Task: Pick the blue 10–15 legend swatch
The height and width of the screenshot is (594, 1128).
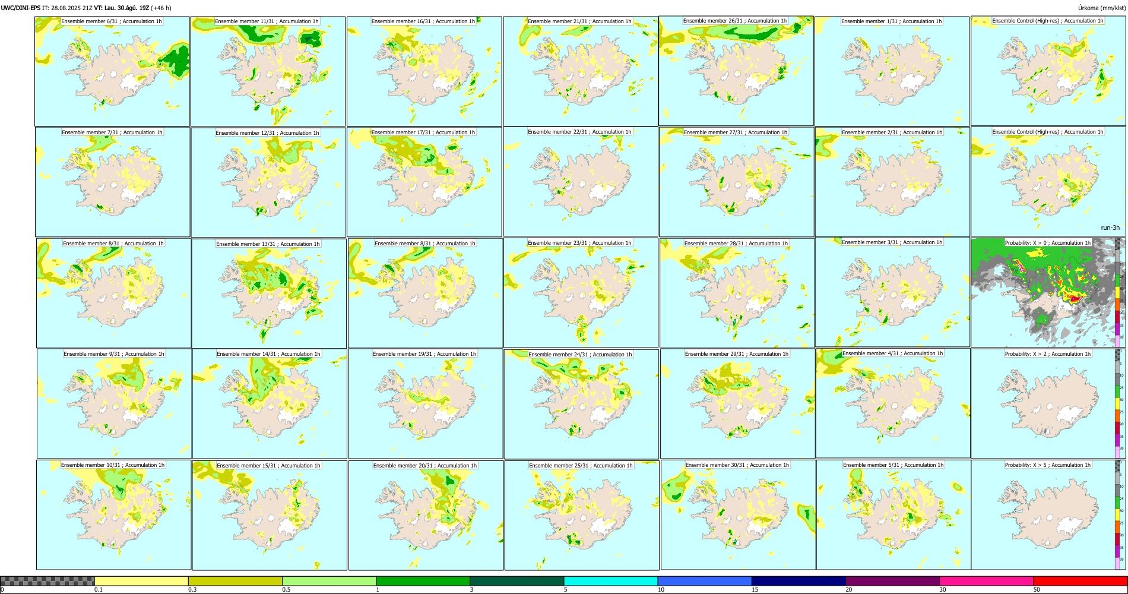Action: point(705,581)
